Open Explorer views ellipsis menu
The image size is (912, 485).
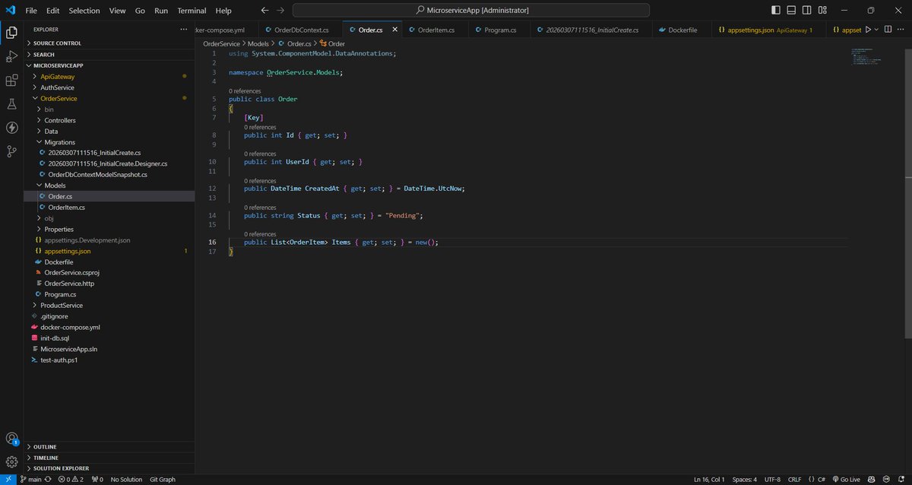point(182,30)
